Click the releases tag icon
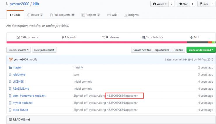 coord(104,37)
